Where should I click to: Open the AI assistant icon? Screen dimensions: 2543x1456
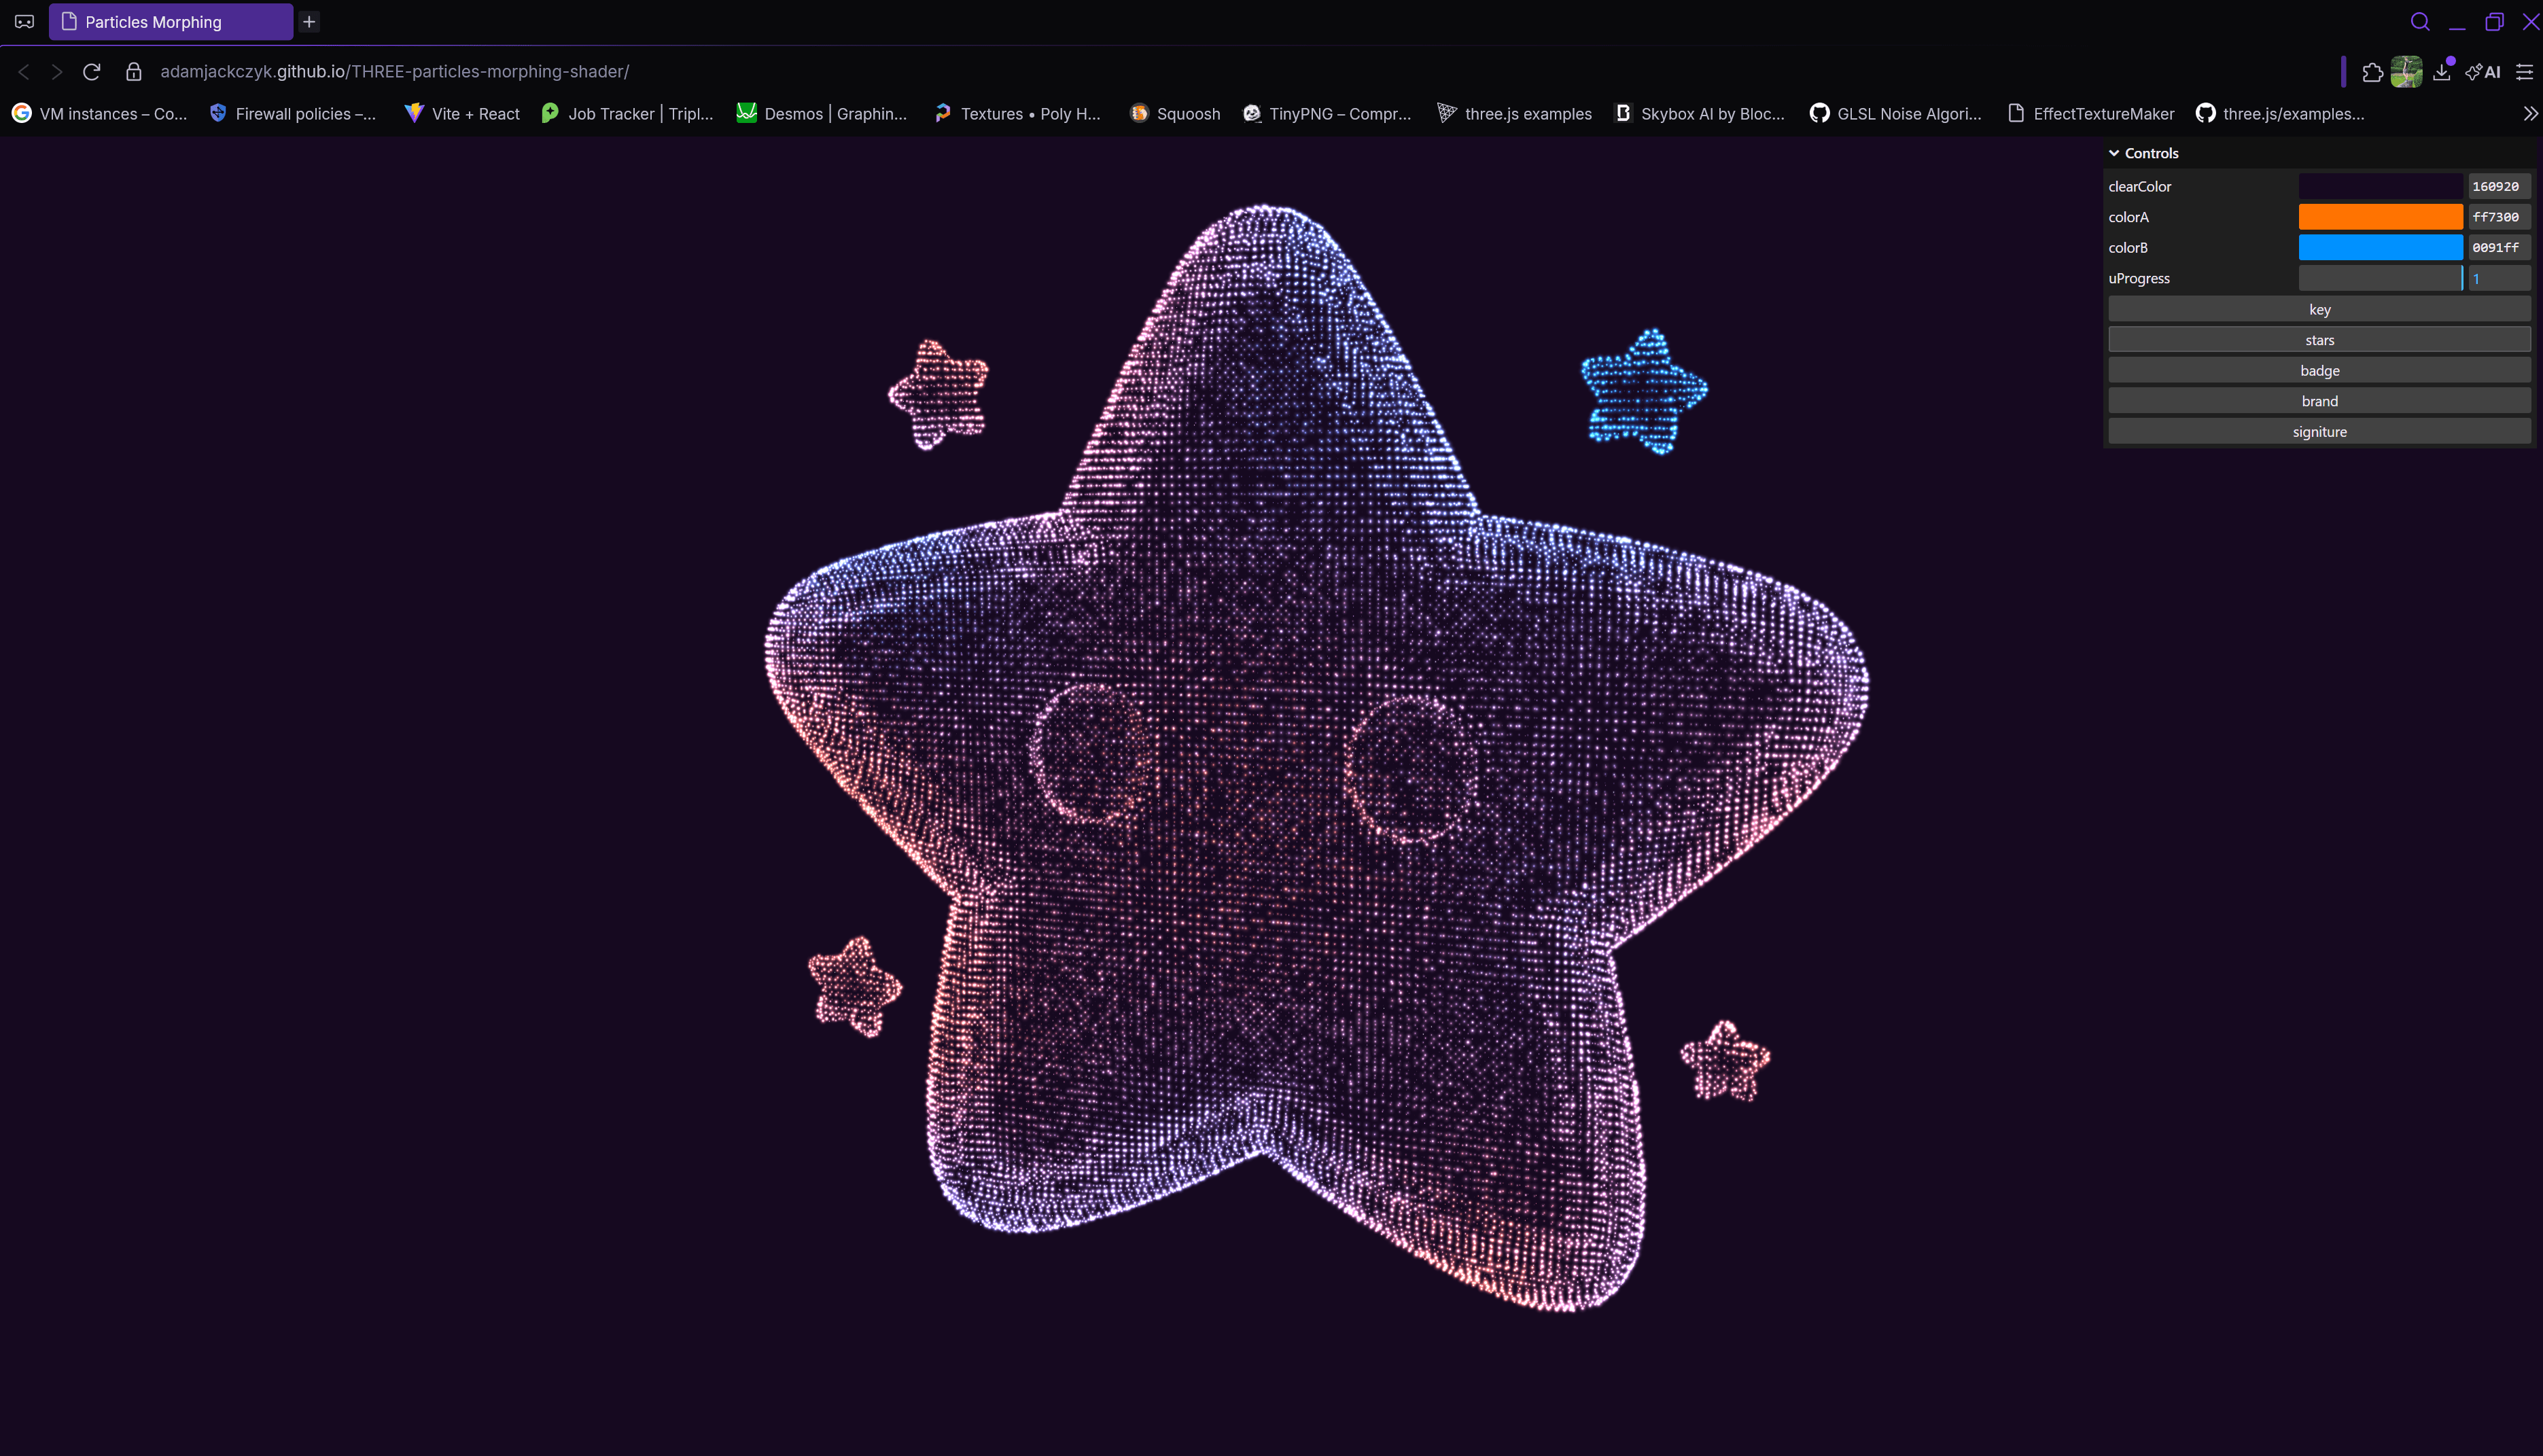click(x=2483, y=72)
